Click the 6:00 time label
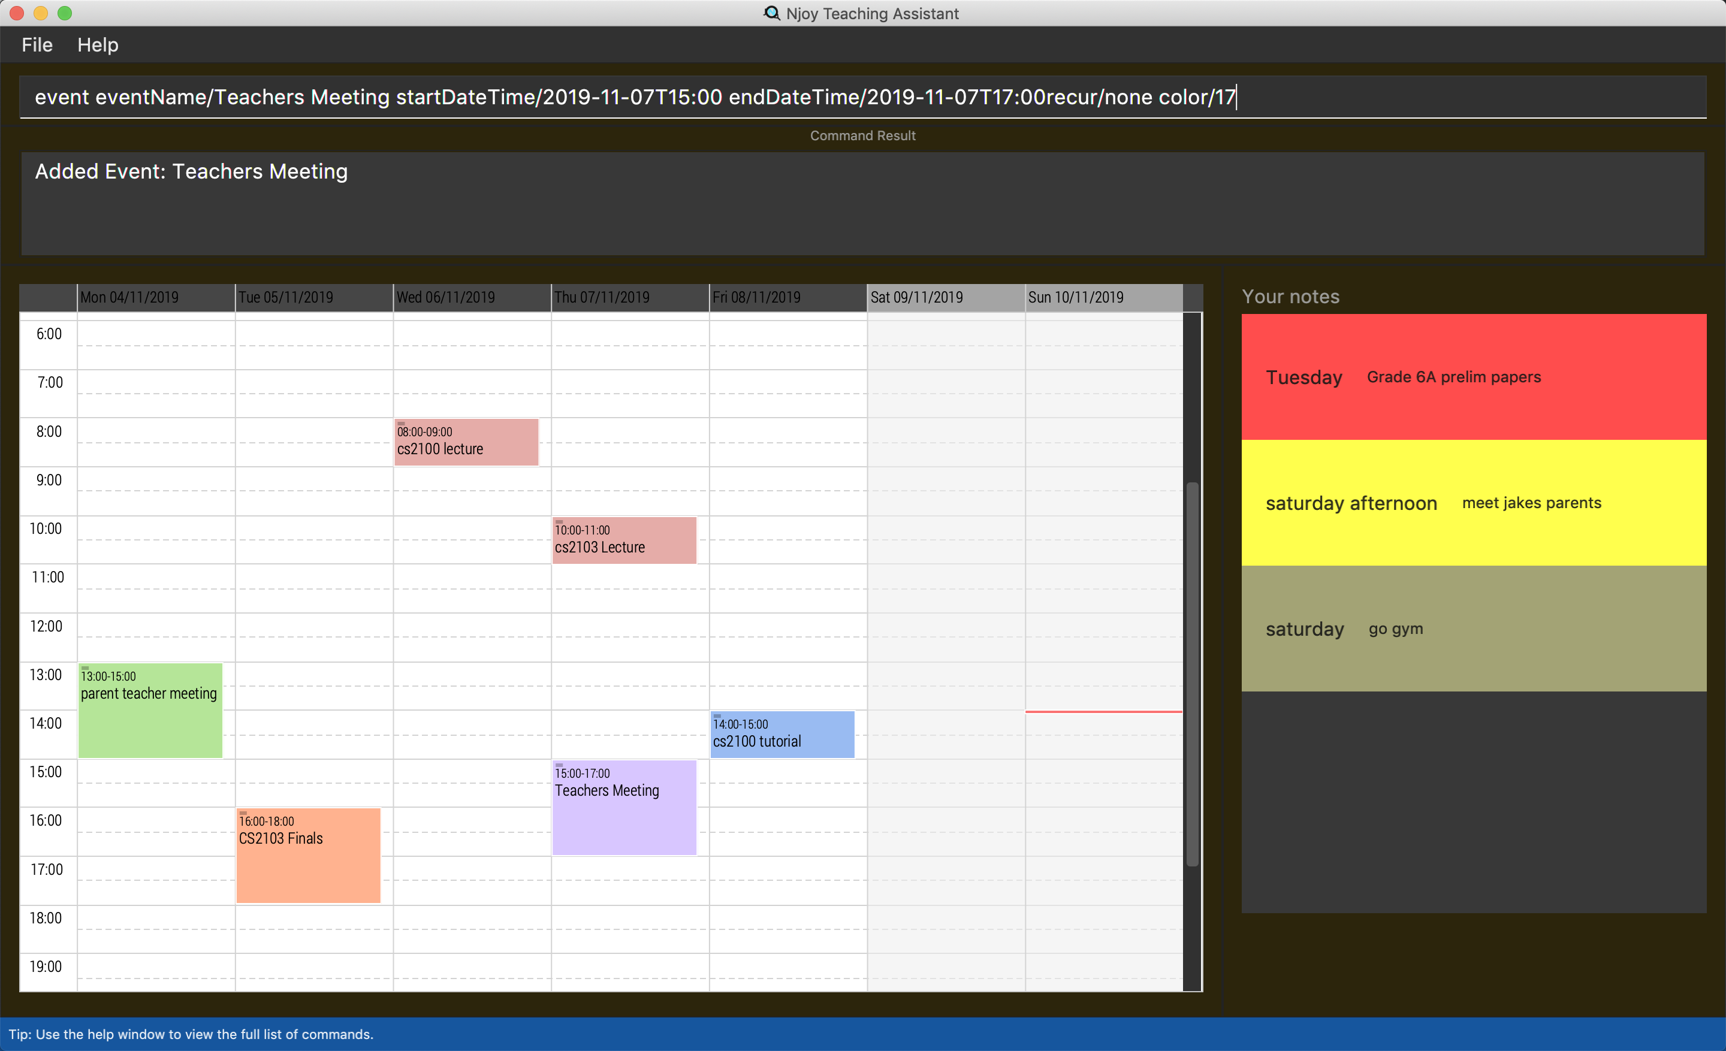 (x=49, y=334)
